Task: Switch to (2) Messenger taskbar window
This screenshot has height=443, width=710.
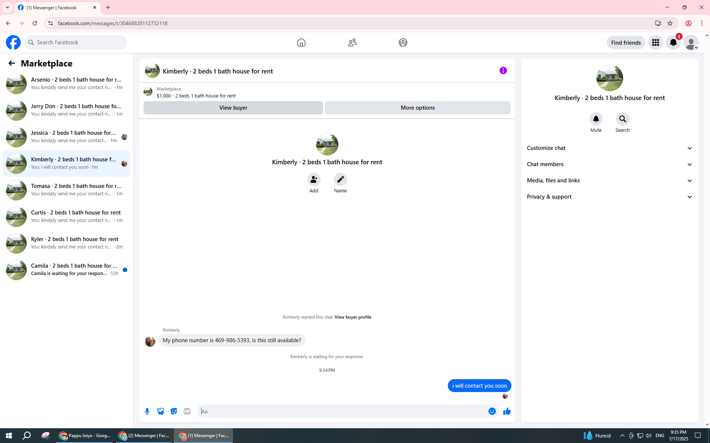Action: point(144,436)
